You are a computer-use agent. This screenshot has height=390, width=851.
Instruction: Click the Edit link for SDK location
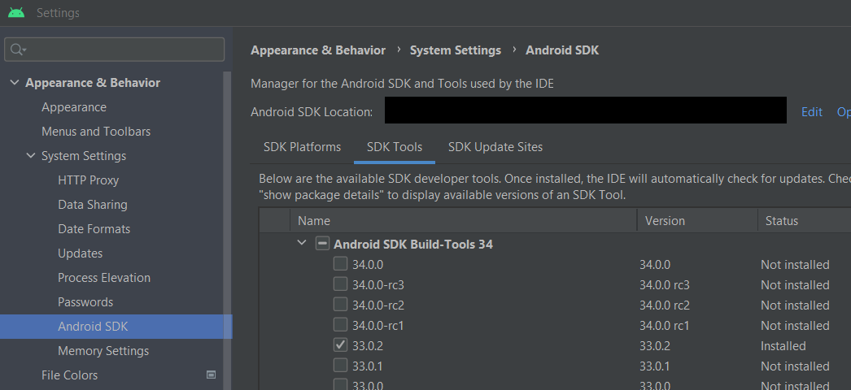[x=811, y=112]
